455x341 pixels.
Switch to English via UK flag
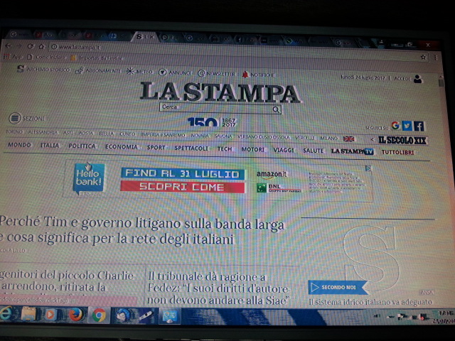click(348, 139)
